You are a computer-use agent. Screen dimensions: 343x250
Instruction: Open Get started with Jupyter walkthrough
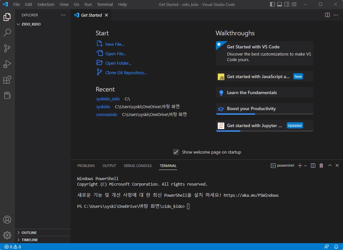265,126
